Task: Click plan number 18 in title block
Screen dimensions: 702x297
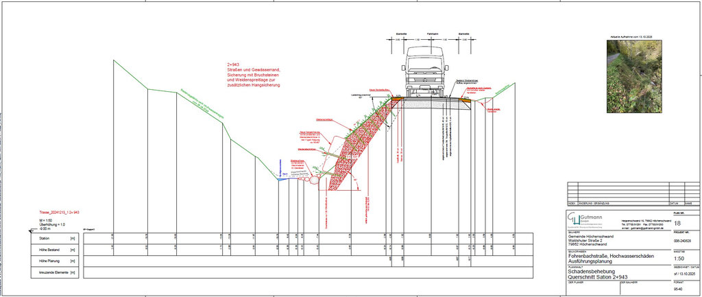Action: pyautogui.click(x=678, y=224)
